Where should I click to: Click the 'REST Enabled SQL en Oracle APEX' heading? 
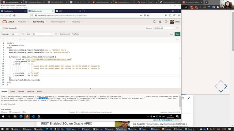click(67, 123)
